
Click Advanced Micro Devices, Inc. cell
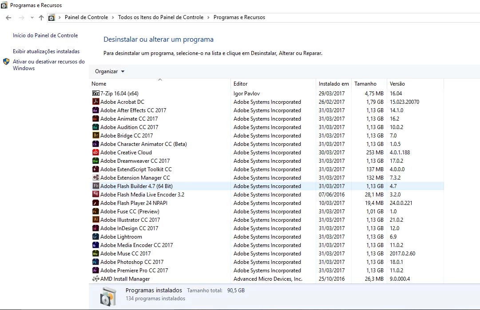pyautogui.click(x=268, y=279)
